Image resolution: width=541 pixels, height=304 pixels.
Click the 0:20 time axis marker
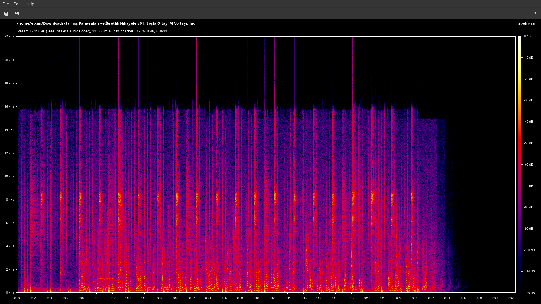(176, 298)
